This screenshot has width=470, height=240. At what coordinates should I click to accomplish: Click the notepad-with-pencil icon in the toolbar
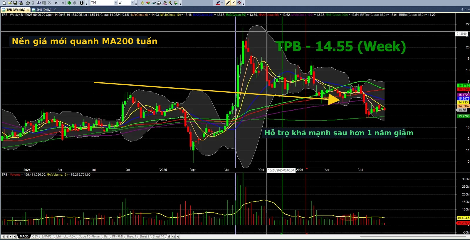pyautogui.click(x=159, y=3)
